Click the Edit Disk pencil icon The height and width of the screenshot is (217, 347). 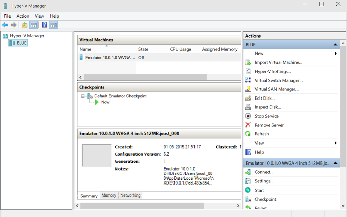click(x=248, y=98)
